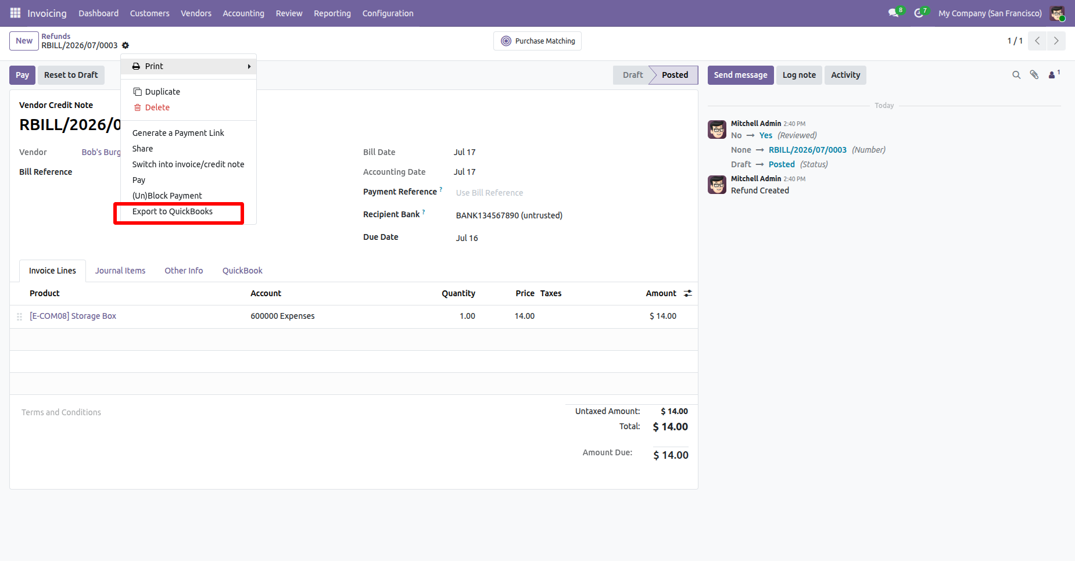Click the Activity button

click(x=845, y=75)
